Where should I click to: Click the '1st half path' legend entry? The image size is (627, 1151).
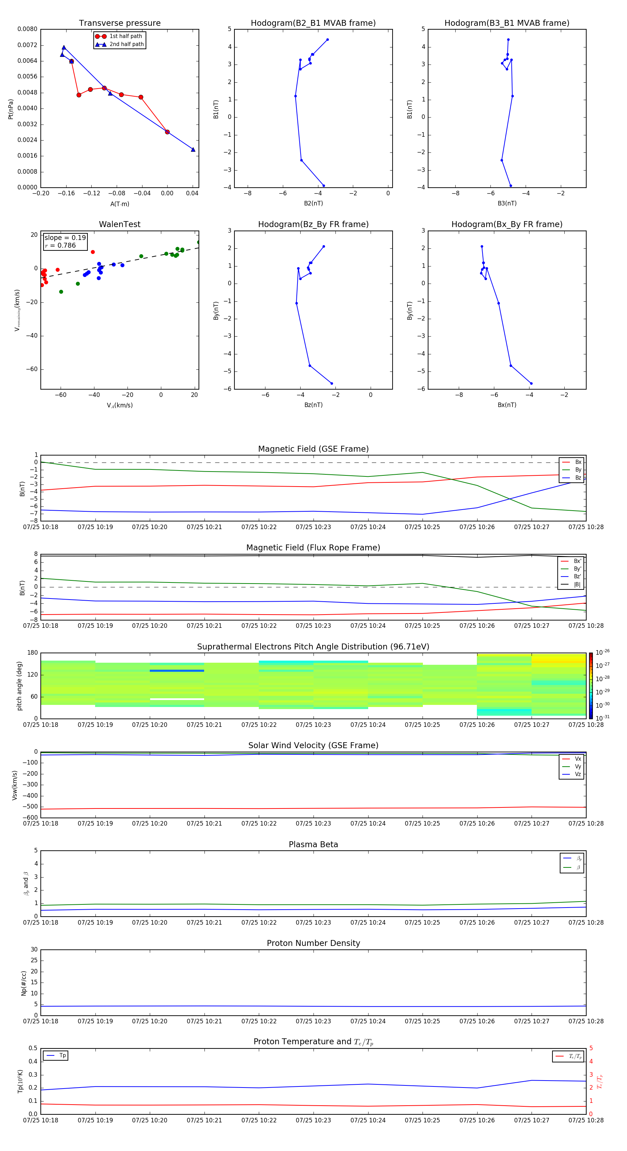[119, 36]
